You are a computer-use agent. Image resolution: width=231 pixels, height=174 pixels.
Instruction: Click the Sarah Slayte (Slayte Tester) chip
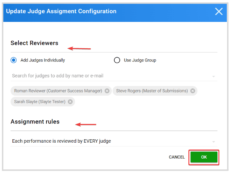point(43,102)
